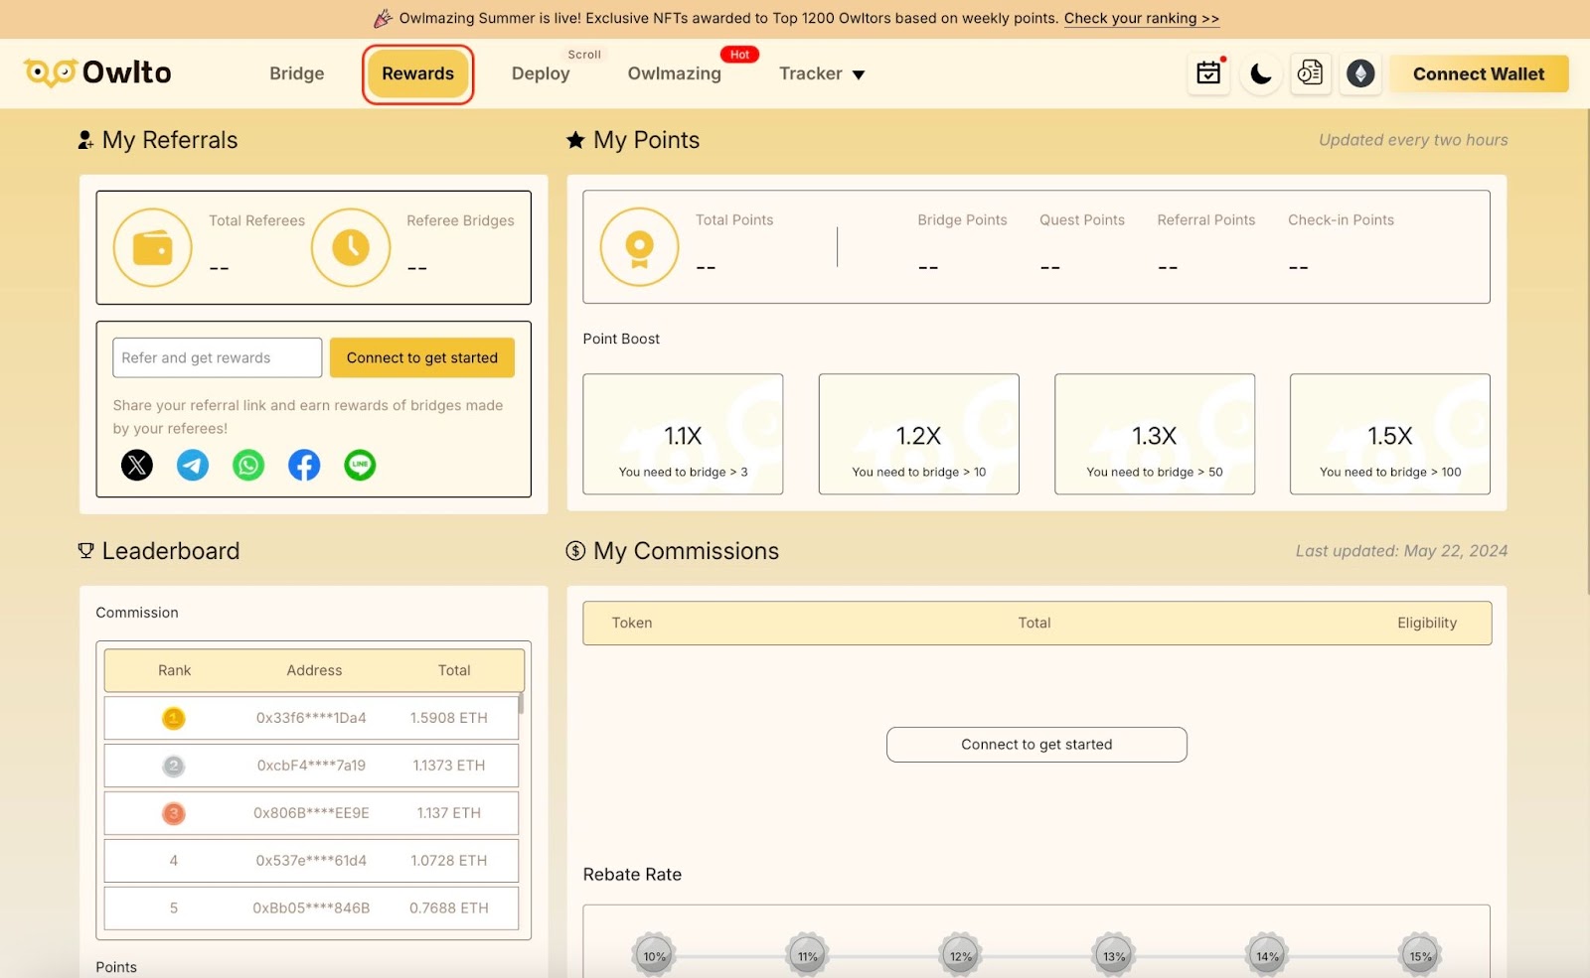This screenshot has width=1590, height=978.
Task: Click the Referee Bridges clock icon
Action: pos(351,247)
